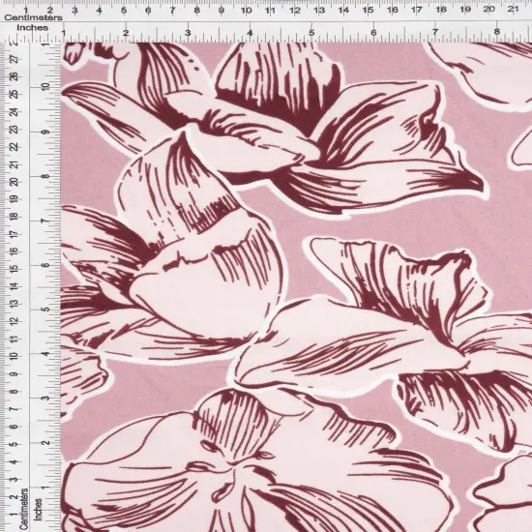Click the 'Centimeters' label on the top ruler

point(33,17)
